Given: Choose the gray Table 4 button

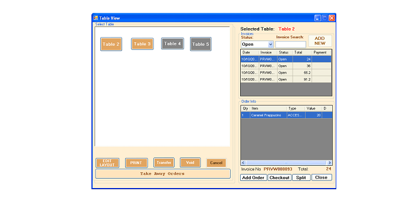Looking at the screenshot, I should click(172, 43).
